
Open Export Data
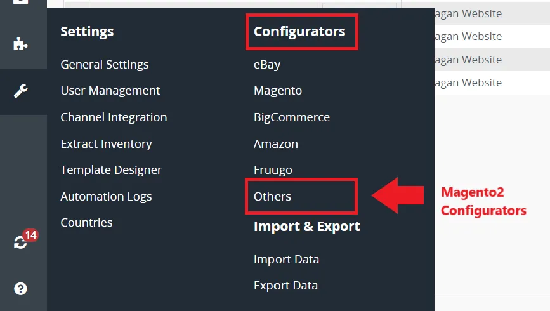(x=285, y=286)
